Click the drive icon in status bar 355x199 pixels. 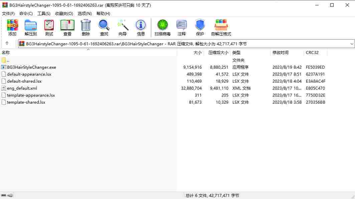pos(4,195)
